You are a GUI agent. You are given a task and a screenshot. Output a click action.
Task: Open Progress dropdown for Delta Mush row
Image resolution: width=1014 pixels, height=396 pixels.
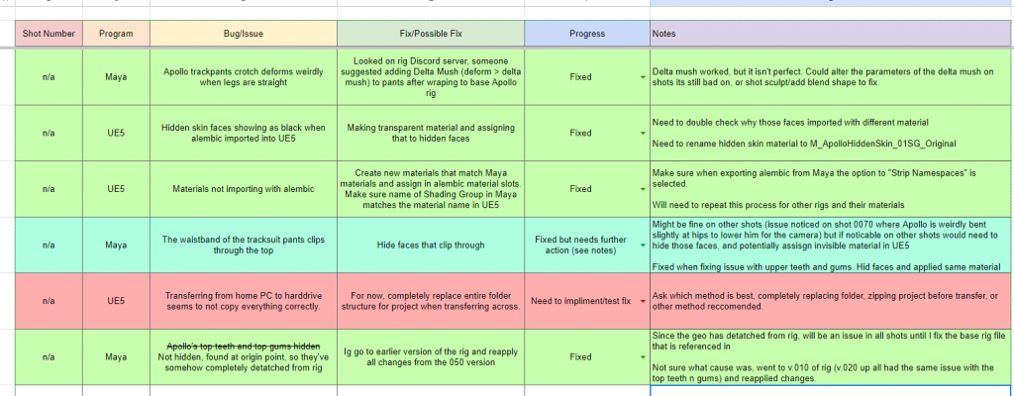tap(642, 77)
